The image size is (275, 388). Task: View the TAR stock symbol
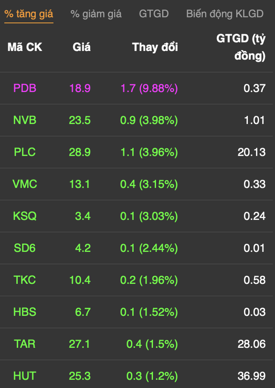click(25, 344)
